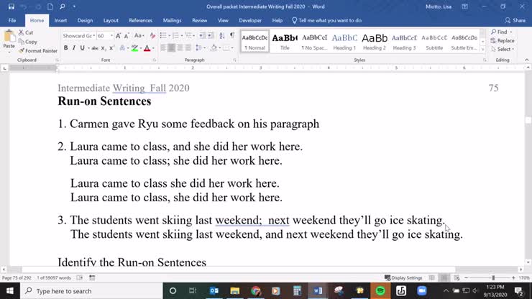Switch to the Design tab
This screenshot has width=532, height=299.
coord(85,20)
